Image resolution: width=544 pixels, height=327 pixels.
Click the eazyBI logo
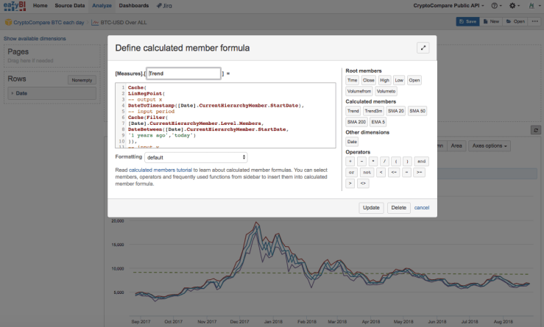15,6
